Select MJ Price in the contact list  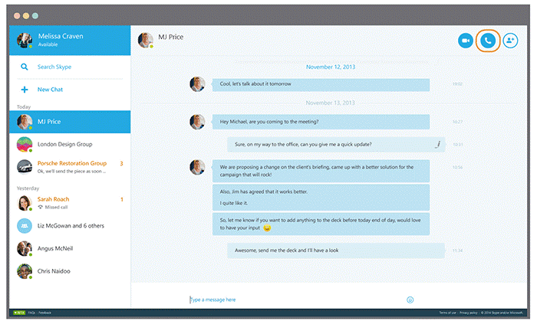[70, 122]
